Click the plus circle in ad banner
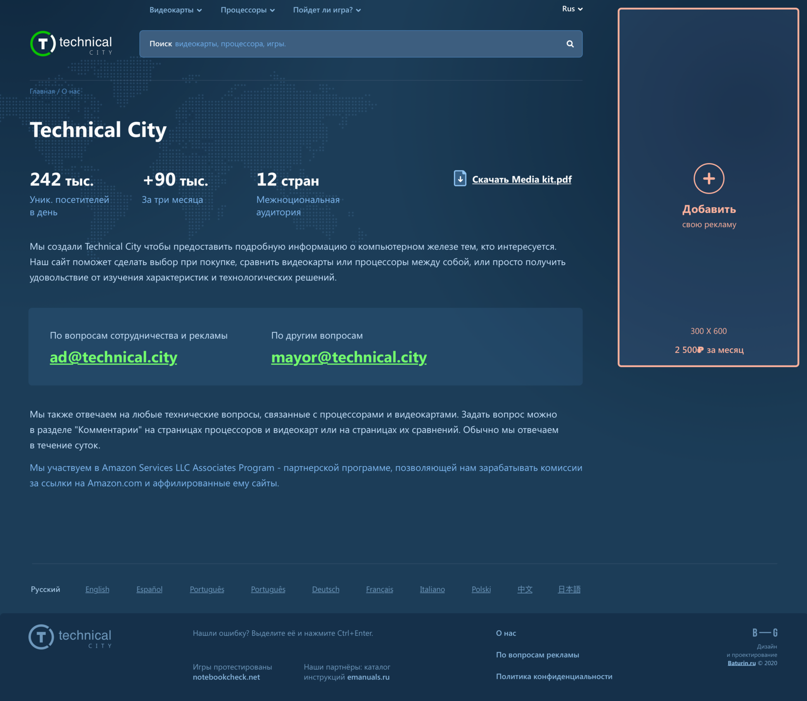The height and width of the screenshot is (701, 807). pos(709,179)
